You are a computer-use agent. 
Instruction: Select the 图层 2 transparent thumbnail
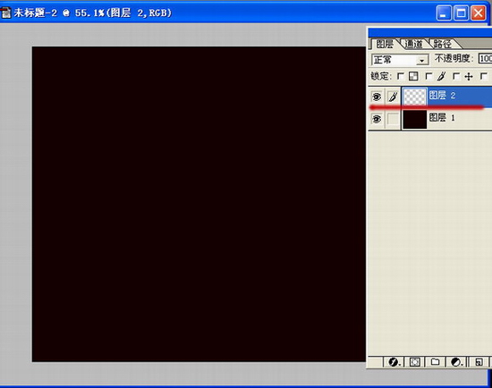click(415, 97)
